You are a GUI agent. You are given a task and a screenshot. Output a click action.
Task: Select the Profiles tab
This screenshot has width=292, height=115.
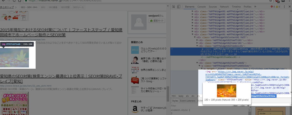point(248,7)
